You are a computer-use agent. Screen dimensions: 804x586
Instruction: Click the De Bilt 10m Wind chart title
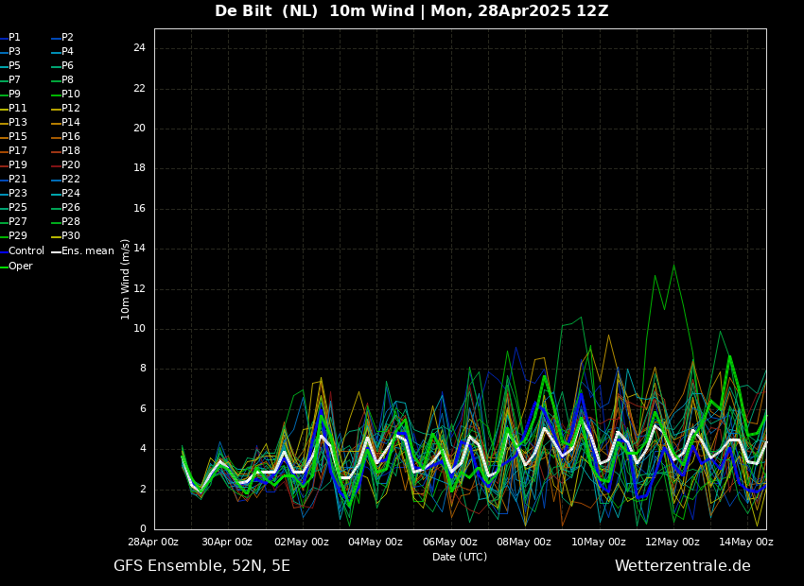(411, 11)
